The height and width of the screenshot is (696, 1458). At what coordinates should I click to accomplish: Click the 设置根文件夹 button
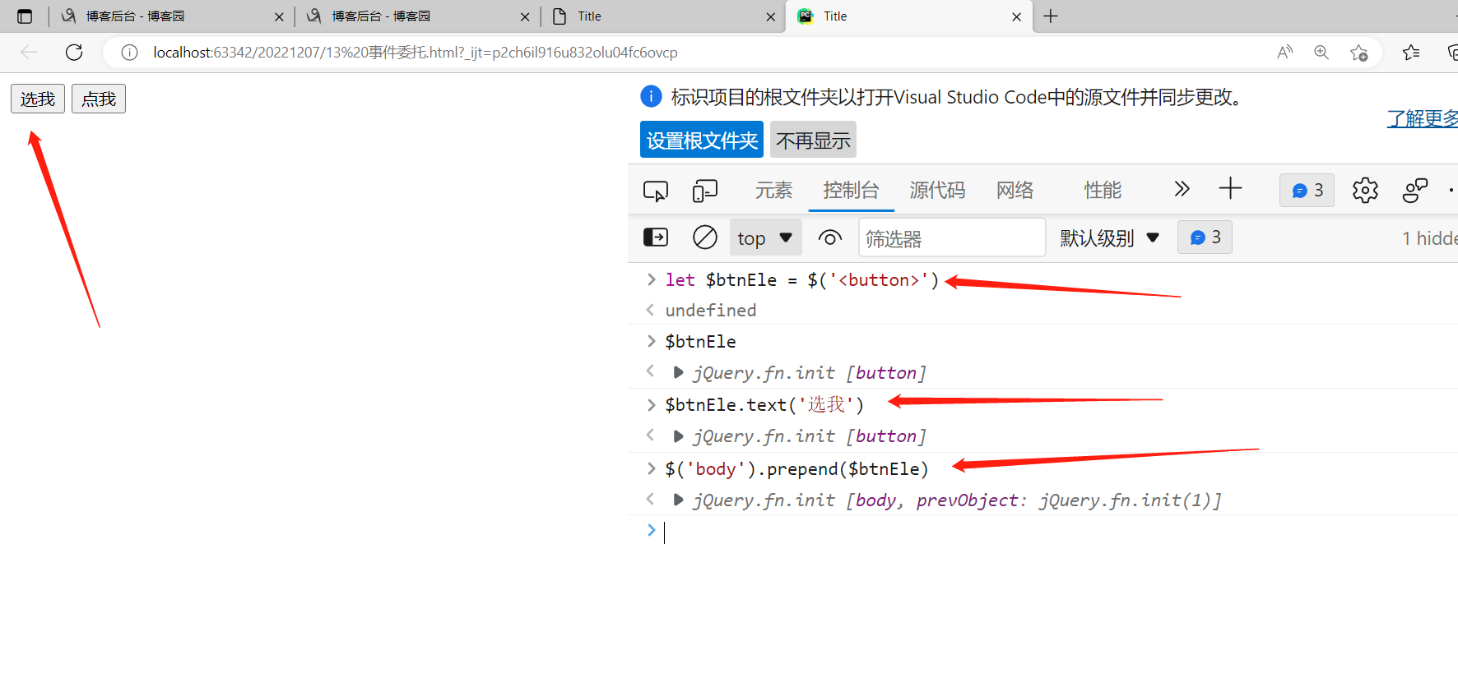[x=702, y=140]
